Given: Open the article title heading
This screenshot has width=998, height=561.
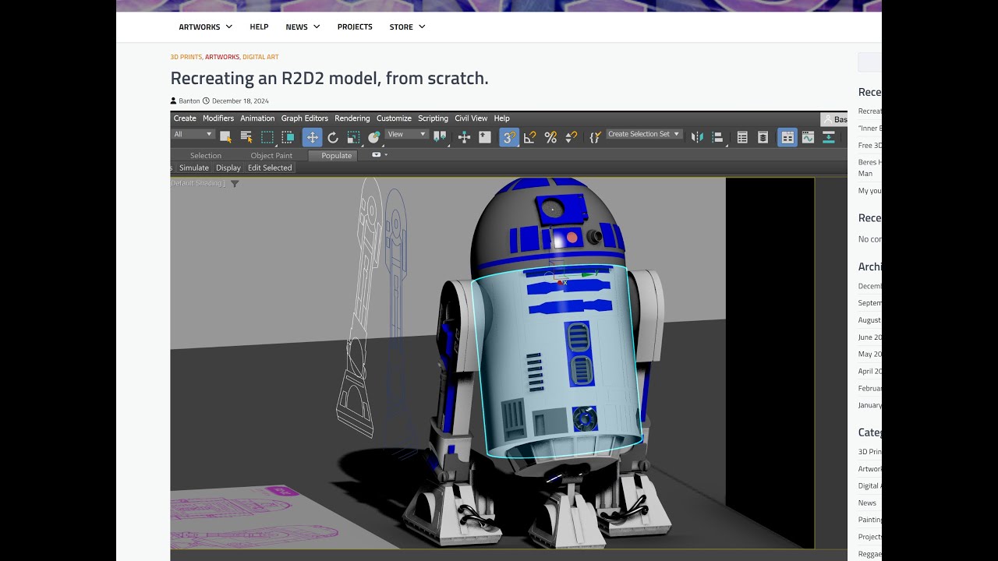Looking at the screenshot, I should click(329, 78).
